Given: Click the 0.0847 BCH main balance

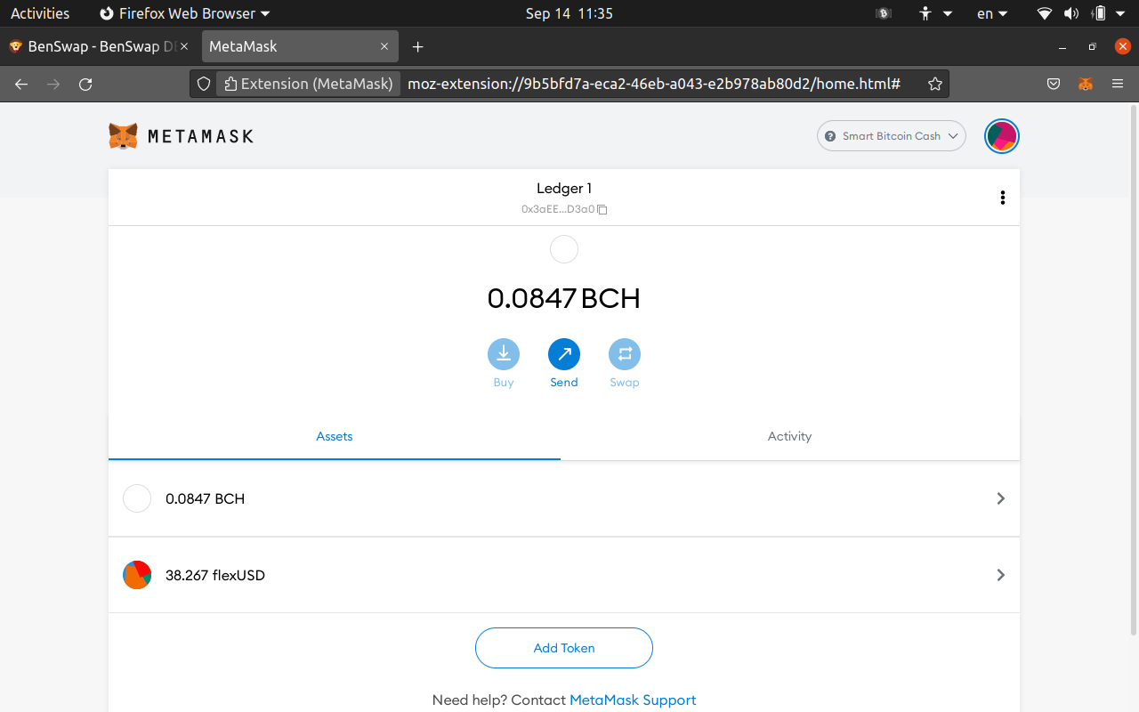Looking at the screenshot, I should (x=564, y=298).
